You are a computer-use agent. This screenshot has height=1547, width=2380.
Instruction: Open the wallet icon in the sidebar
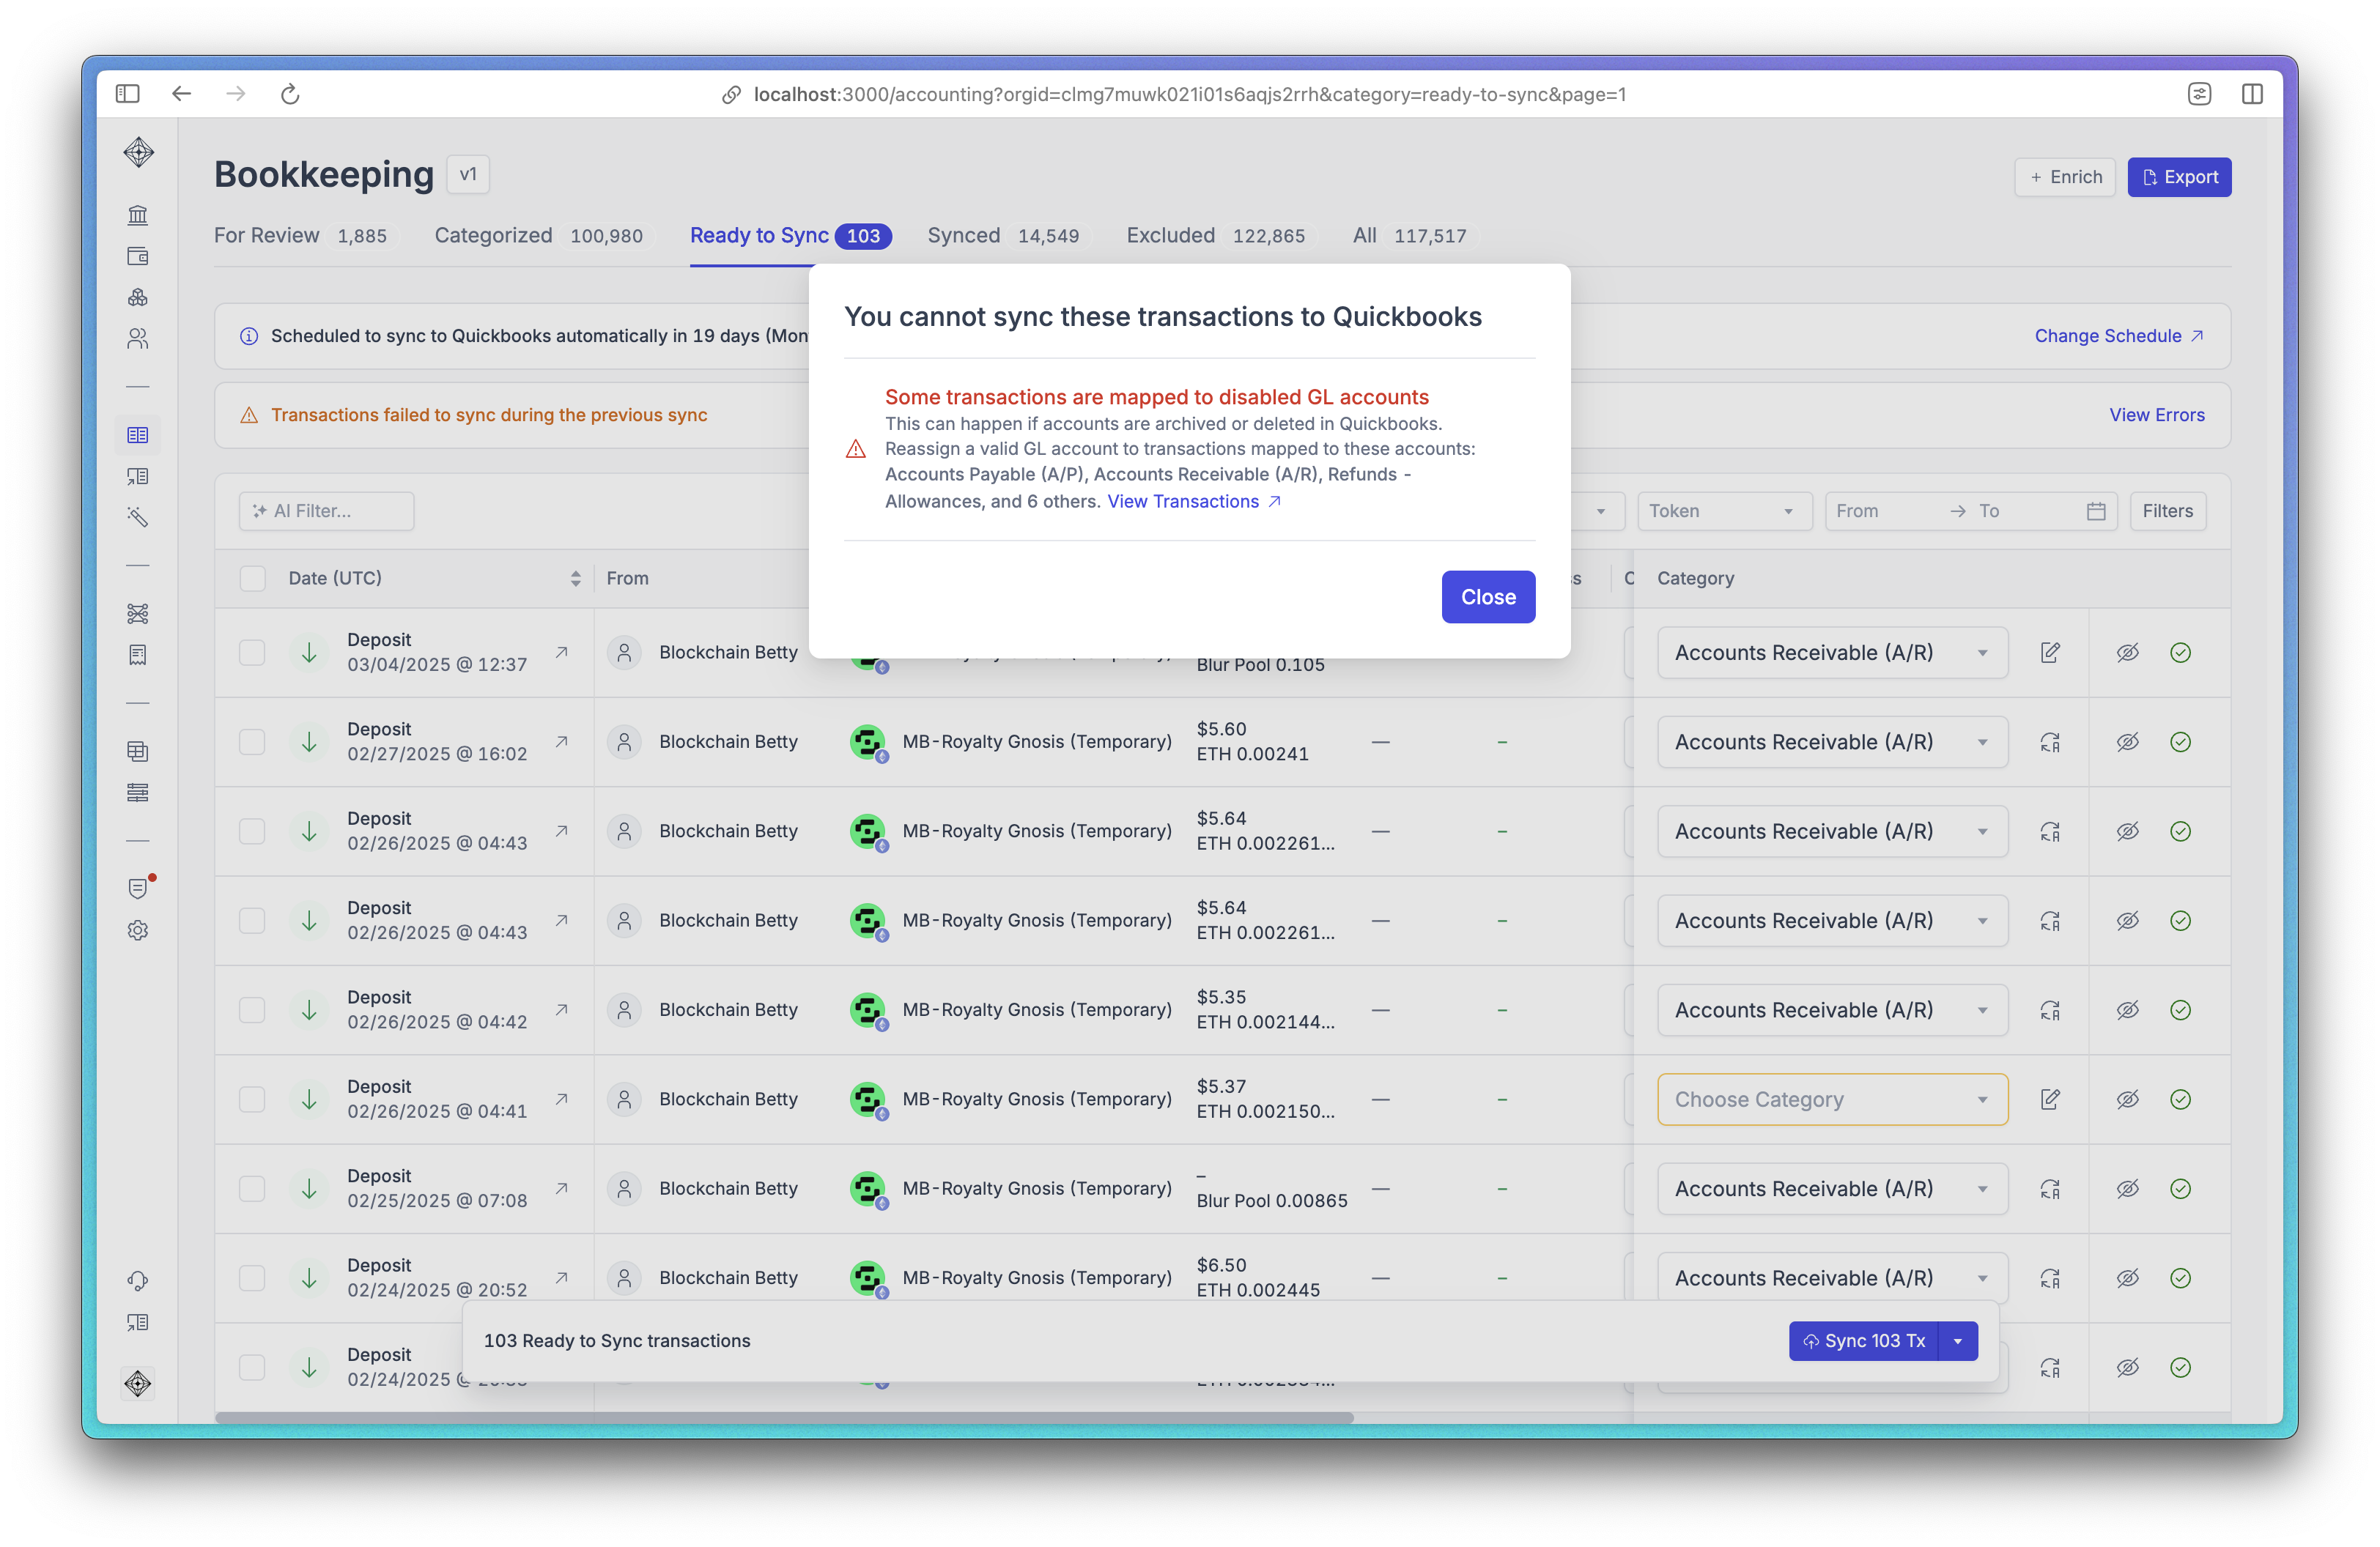pyautogui.click(x=138, y=257)
